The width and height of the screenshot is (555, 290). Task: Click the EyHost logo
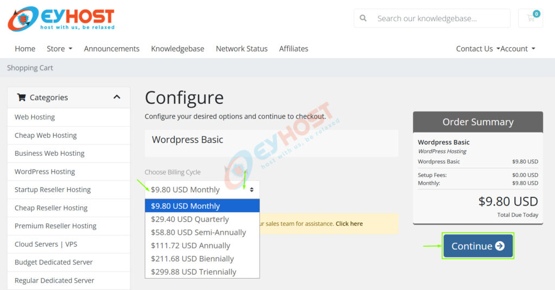tap(61, 18)
